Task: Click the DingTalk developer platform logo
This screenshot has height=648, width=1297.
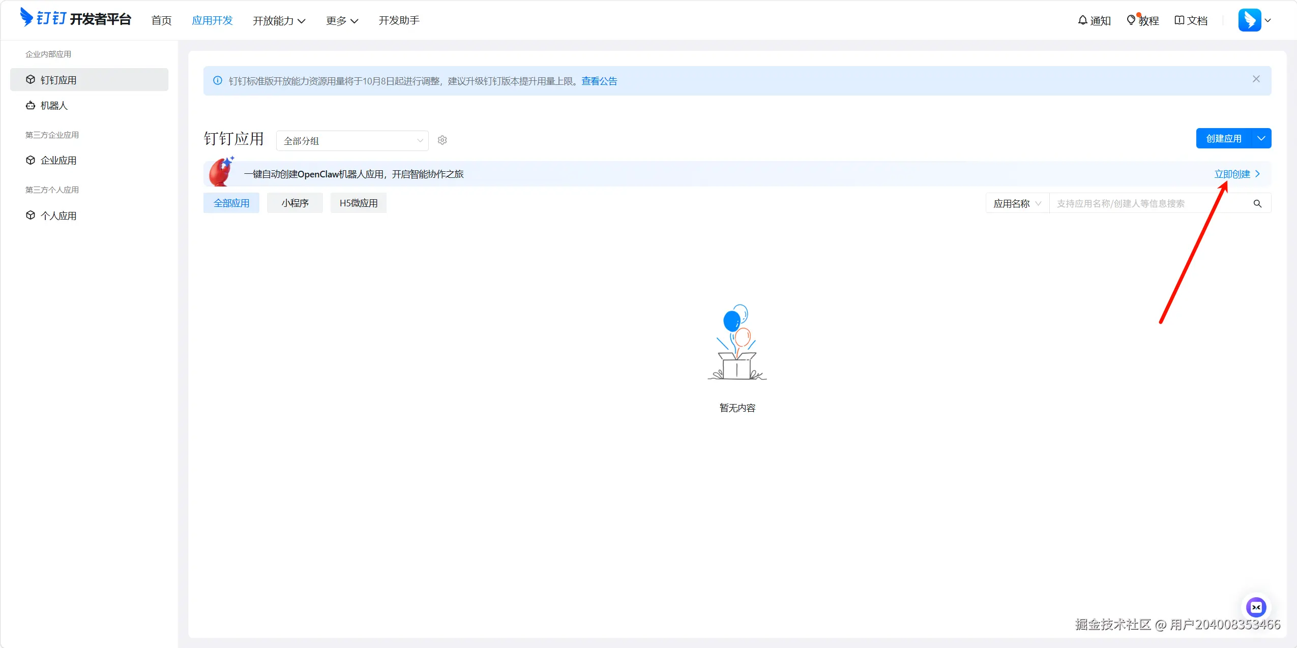Action: (75, 18)
